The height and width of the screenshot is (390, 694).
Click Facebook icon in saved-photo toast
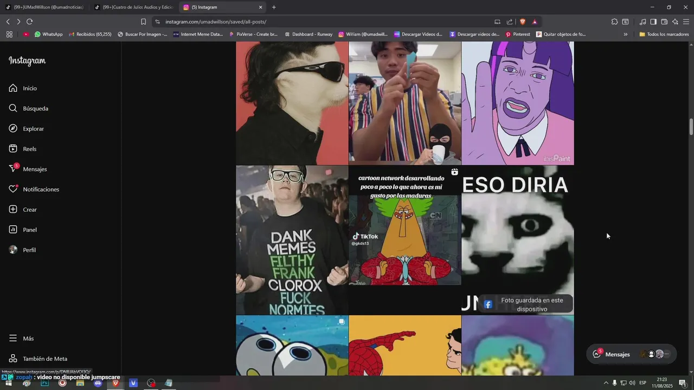click(488, 304)
